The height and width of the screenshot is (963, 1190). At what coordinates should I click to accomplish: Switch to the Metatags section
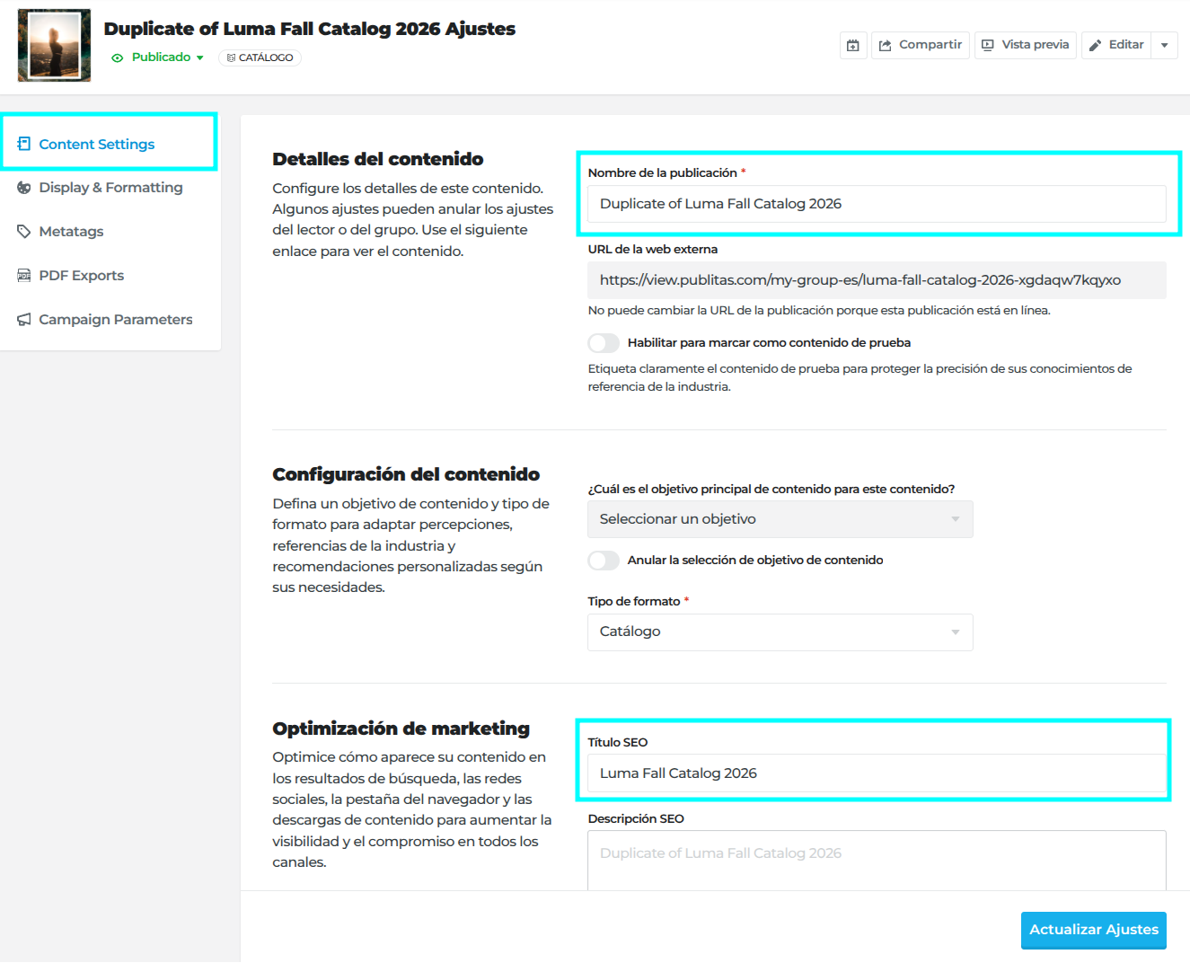(71, 232)
